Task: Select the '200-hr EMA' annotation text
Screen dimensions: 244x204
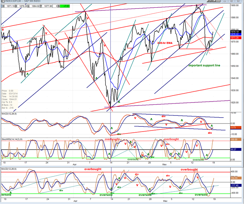Action: 165,43
